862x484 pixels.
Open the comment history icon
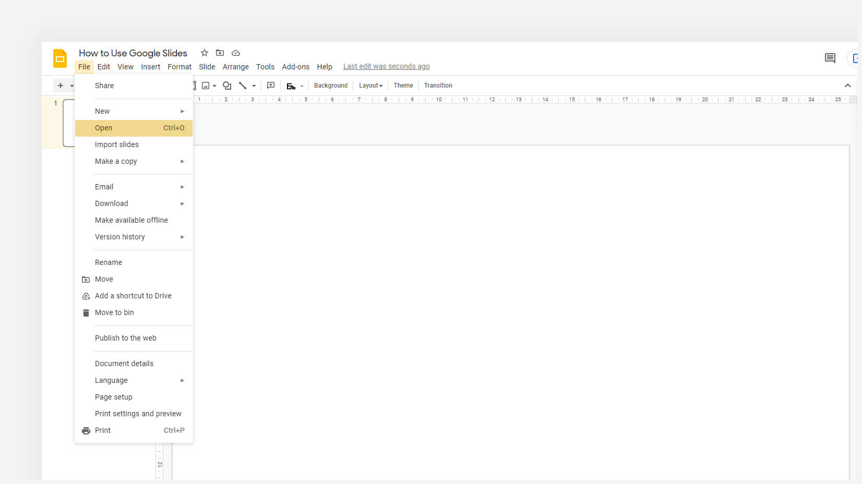tap(830, 58)
